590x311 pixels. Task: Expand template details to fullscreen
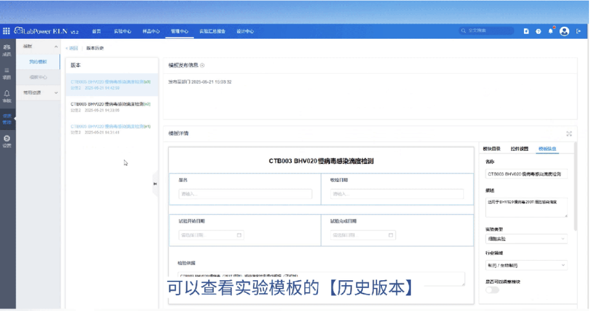click(569, 134)
